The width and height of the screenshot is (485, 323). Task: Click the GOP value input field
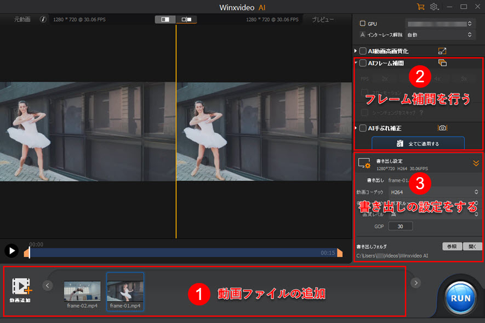(400, 226)
